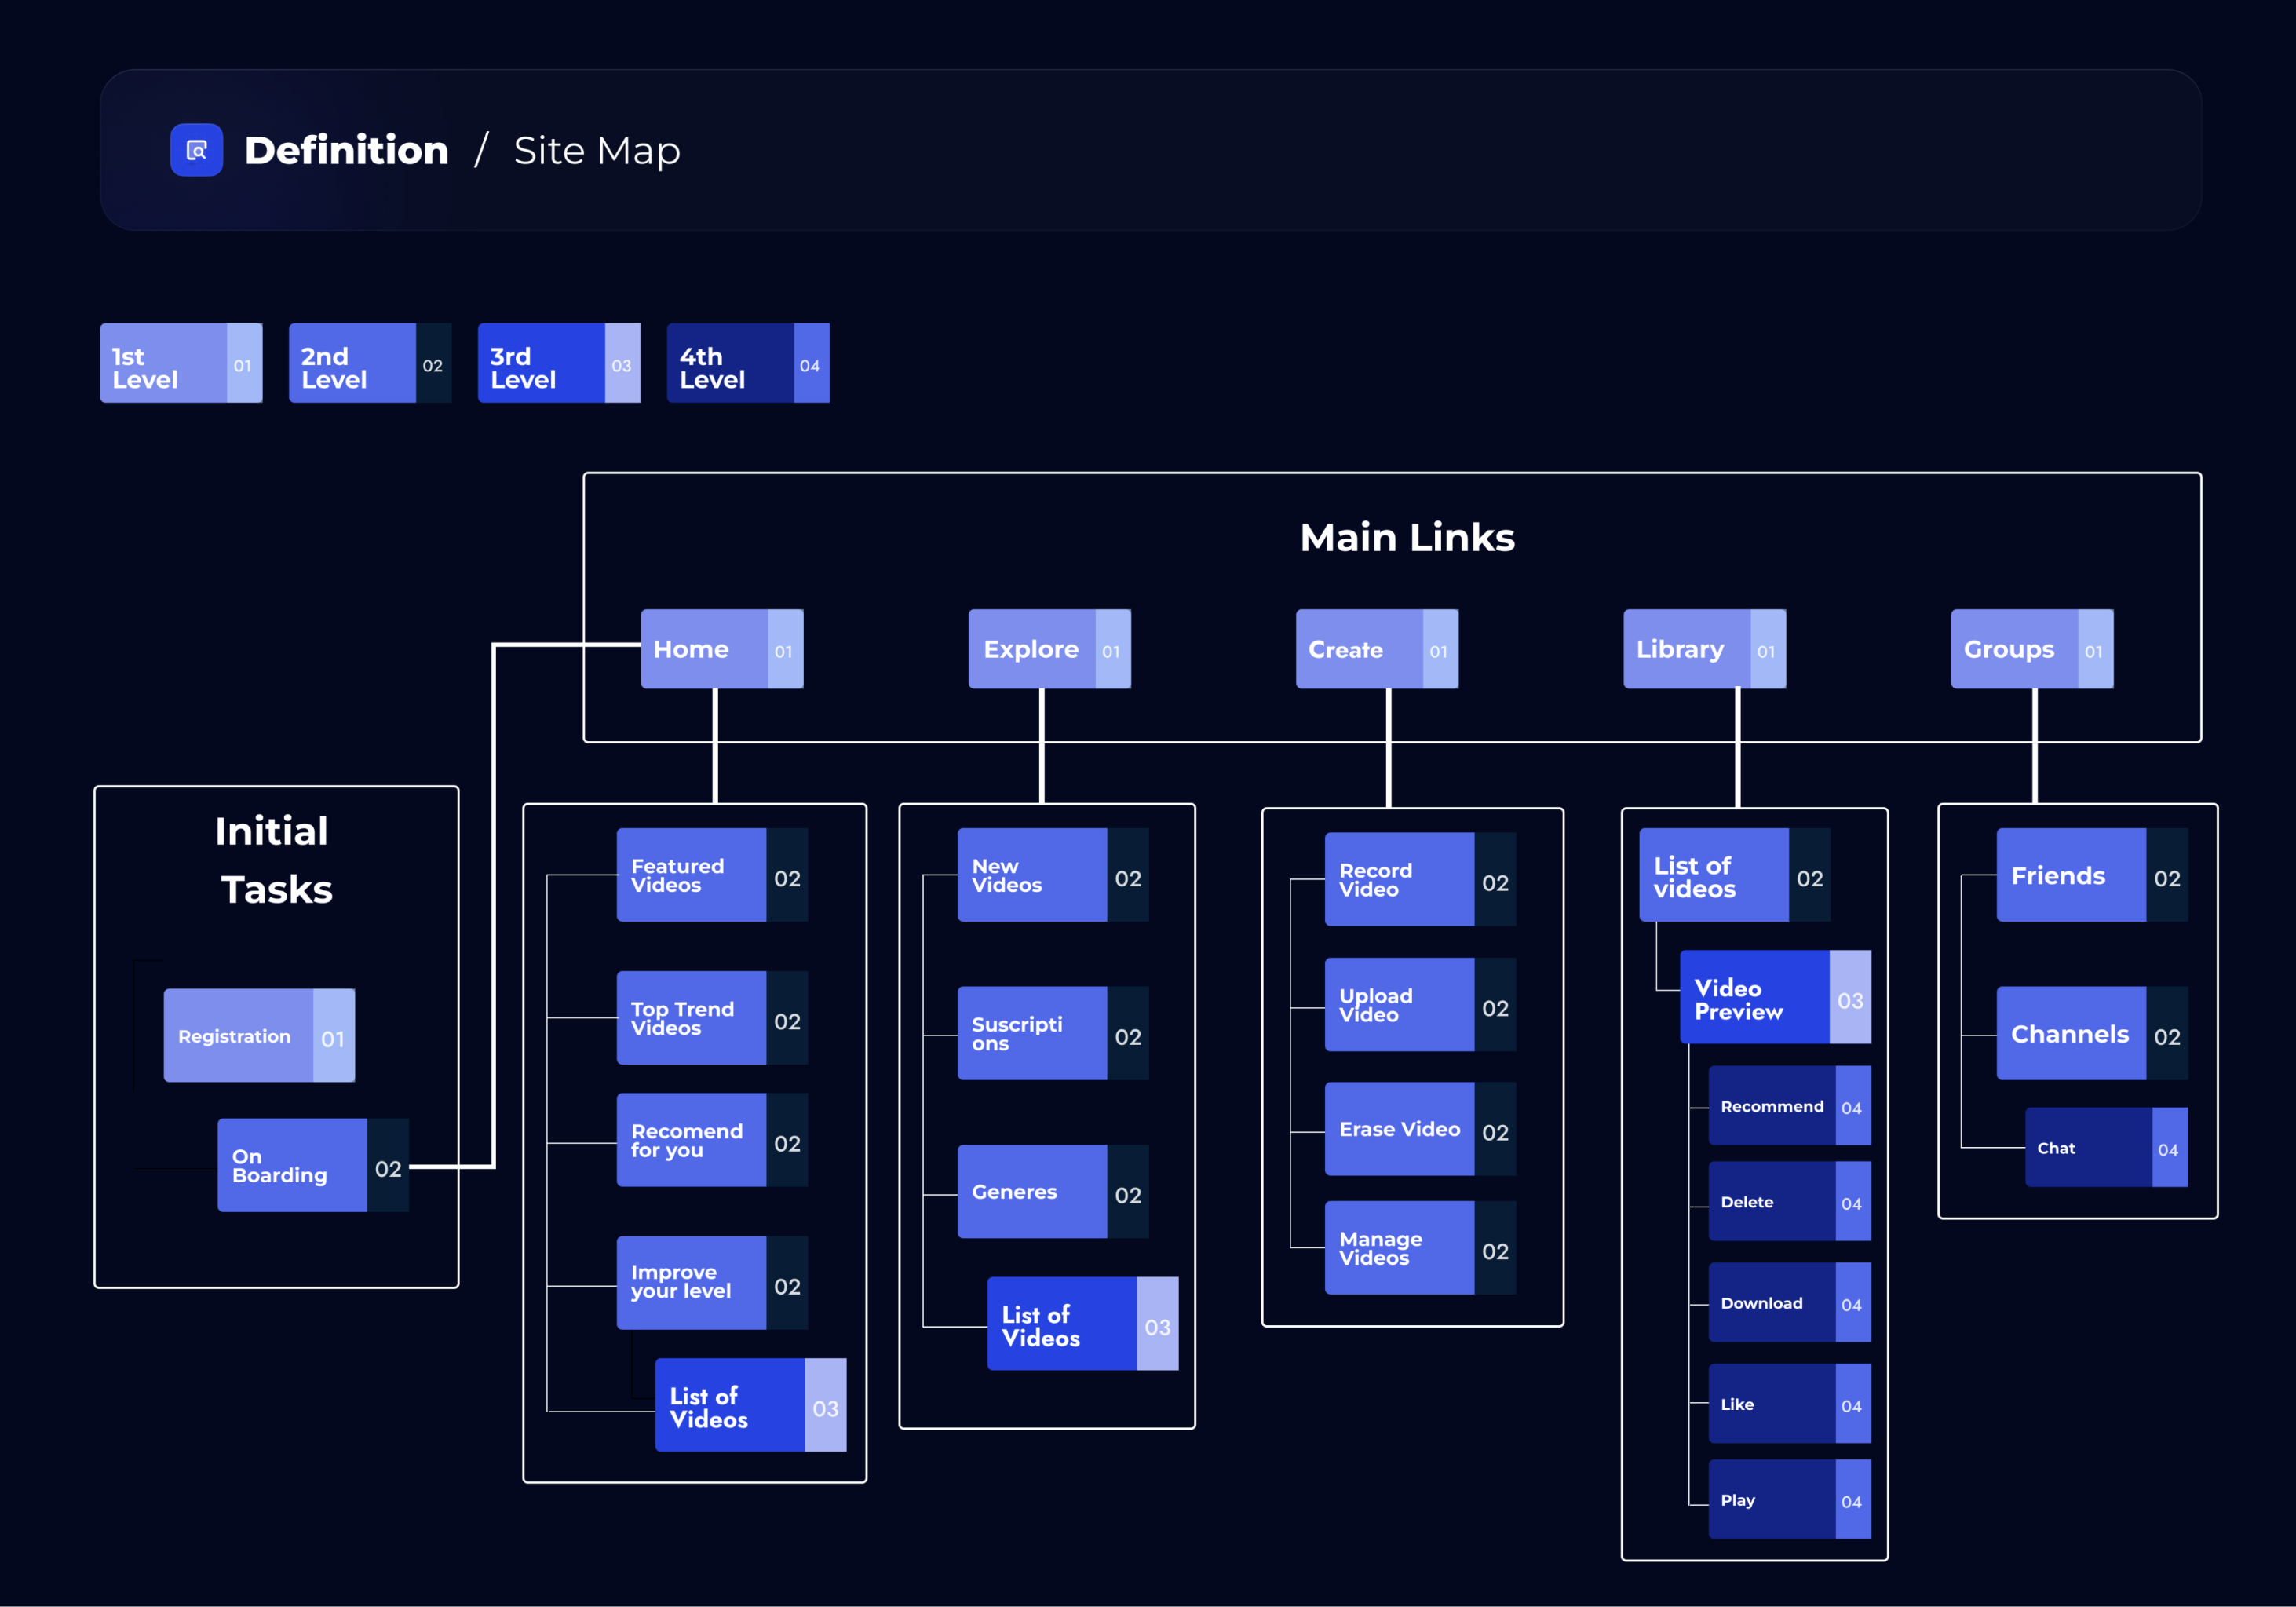2296x1607 pixels.
Task: Click the 4th Level legend swatch
Action: pos(747,363)
